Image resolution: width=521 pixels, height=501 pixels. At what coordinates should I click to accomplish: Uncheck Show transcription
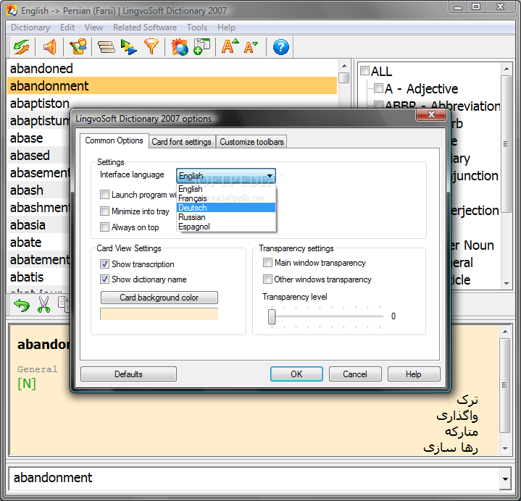tap(104, 264)
